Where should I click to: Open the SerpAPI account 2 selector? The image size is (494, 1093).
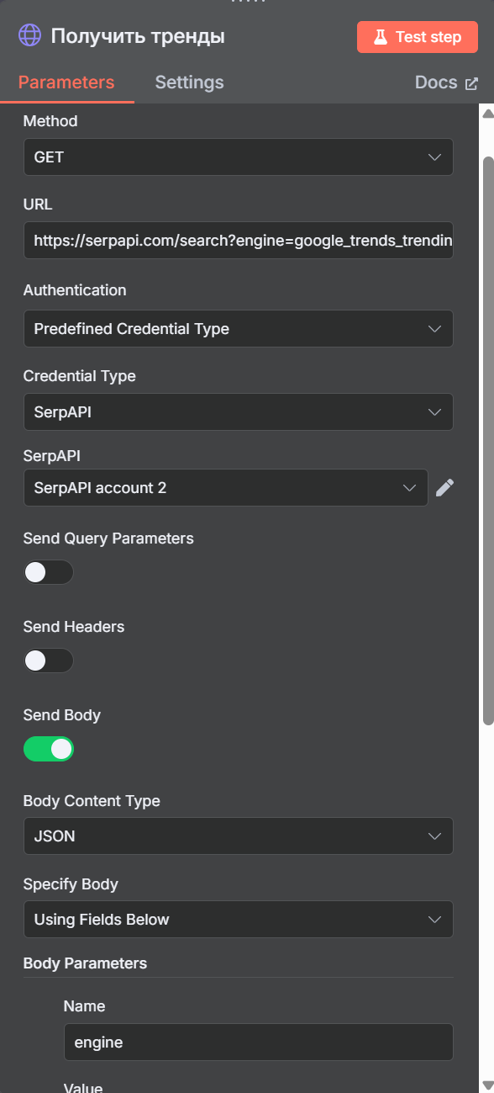[x=226, y=488]
